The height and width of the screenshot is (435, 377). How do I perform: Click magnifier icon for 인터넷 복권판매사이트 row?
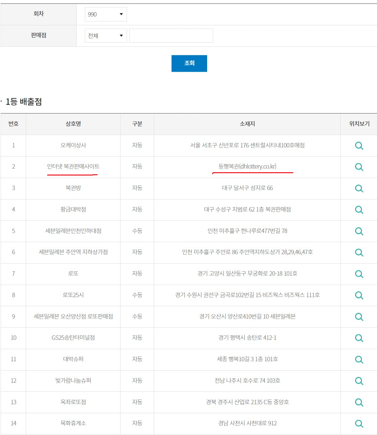tap(359, 167)
